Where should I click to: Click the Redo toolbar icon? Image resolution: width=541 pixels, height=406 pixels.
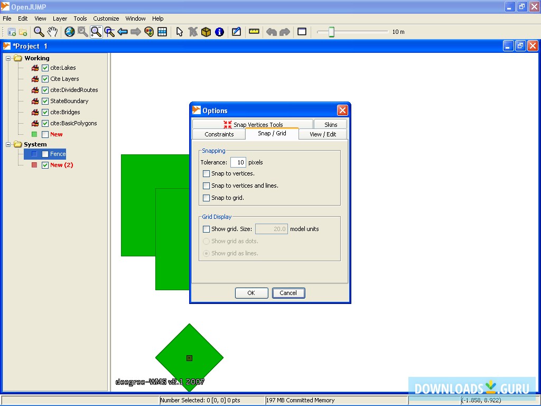(x=285, y=32)
